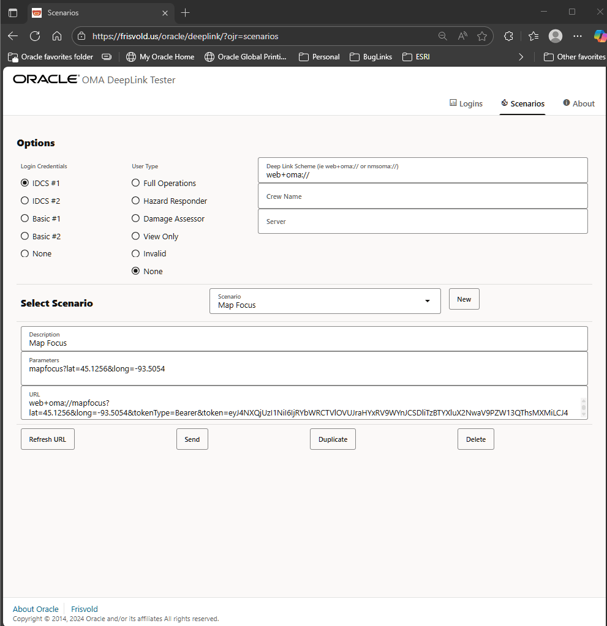The image size is (607, 626).
Task: Open the ESRI favorites folder
Action: pos(416,57)
